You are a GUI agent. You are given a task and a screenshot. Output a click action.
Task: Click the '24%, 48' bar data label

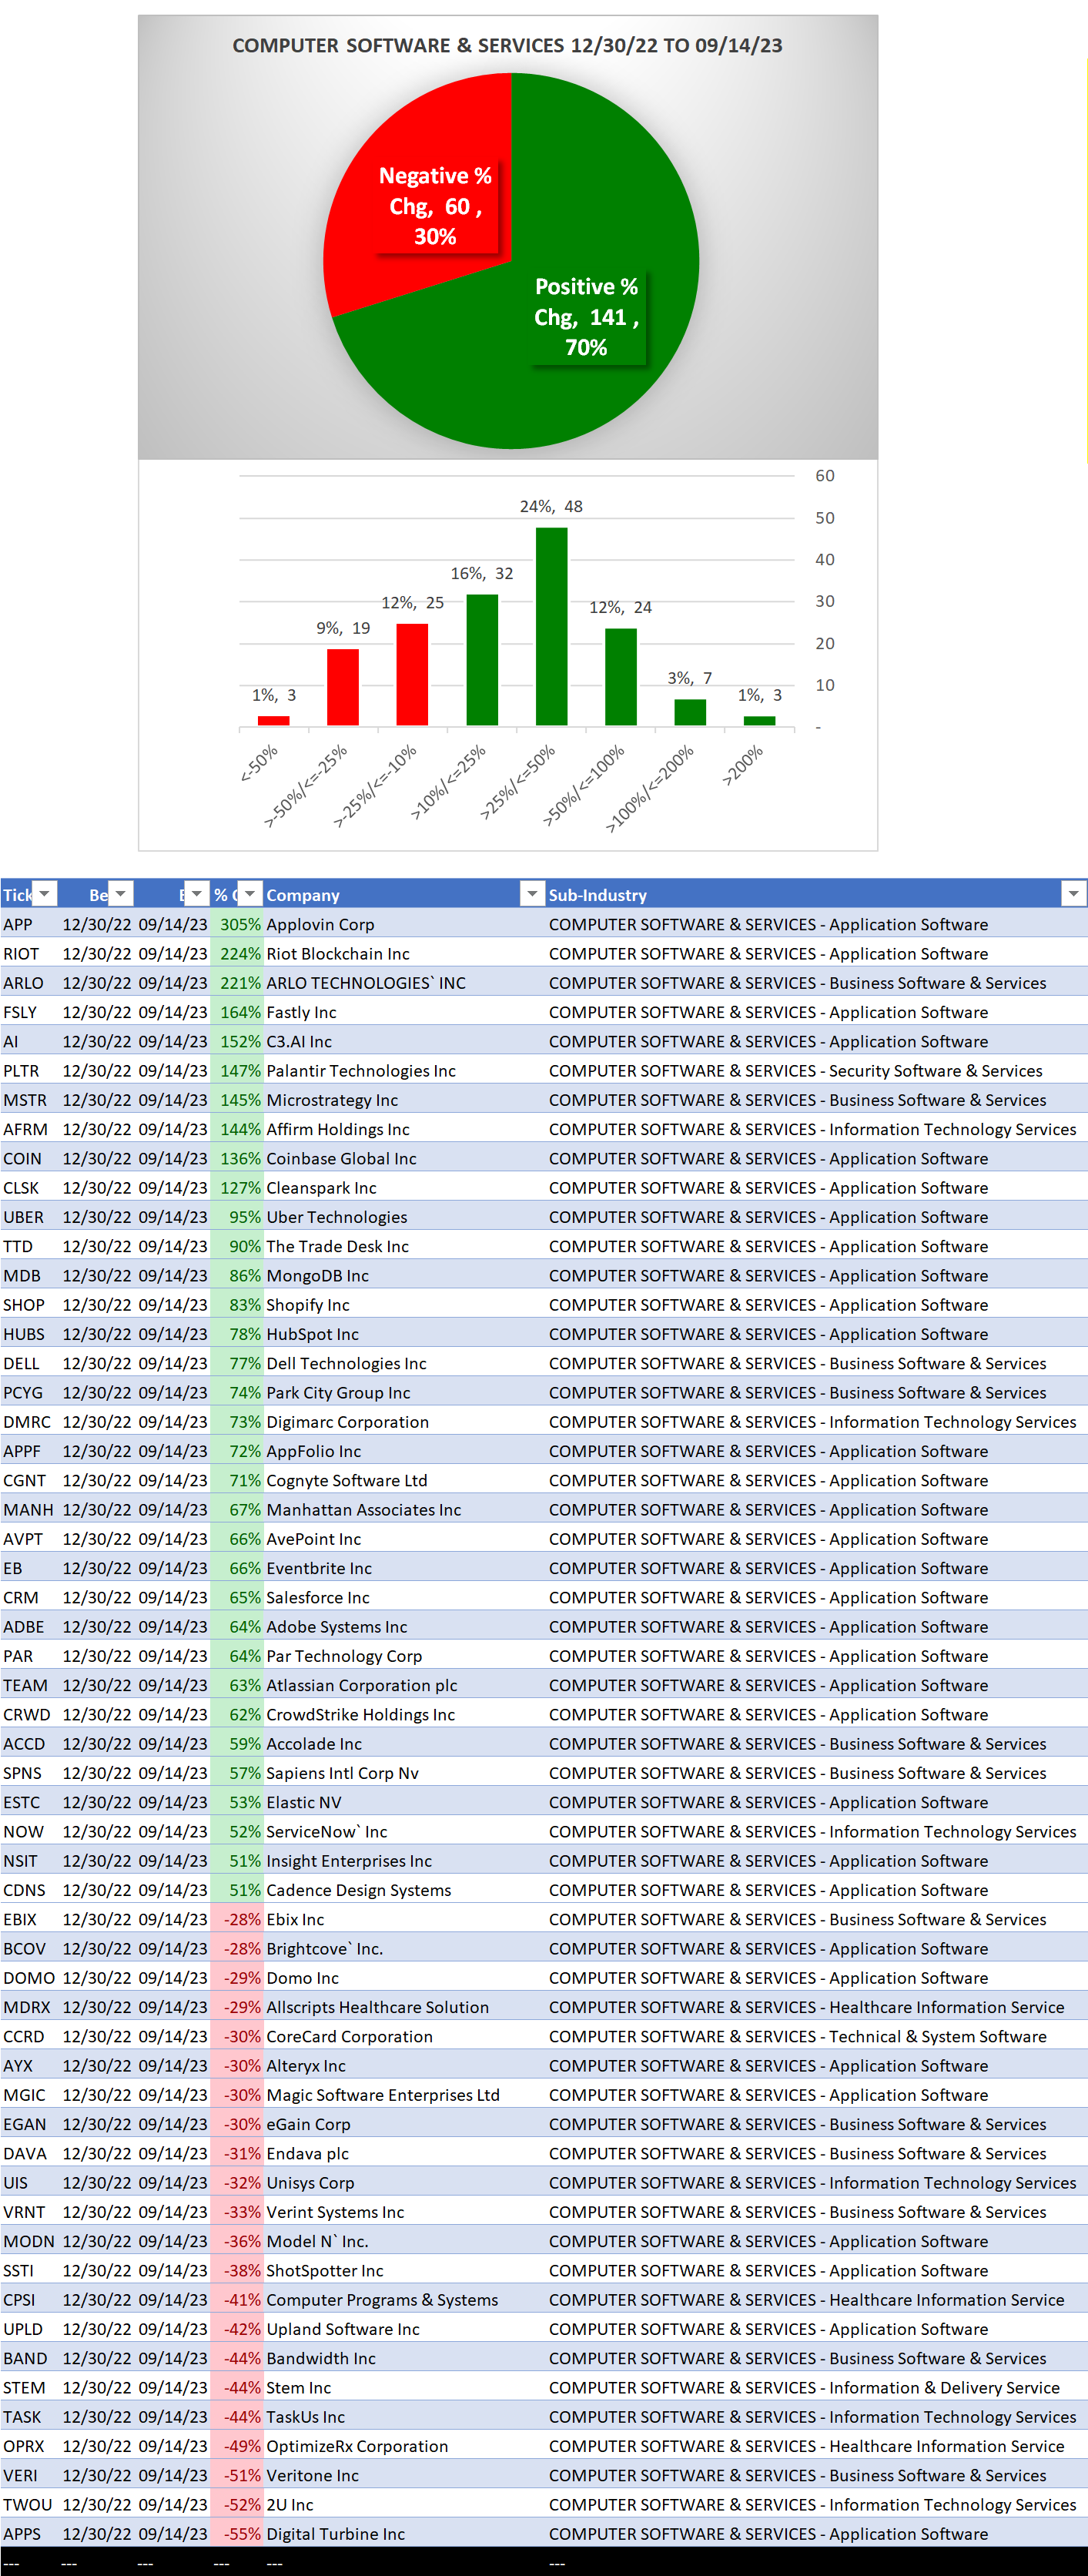click(551, 507)
